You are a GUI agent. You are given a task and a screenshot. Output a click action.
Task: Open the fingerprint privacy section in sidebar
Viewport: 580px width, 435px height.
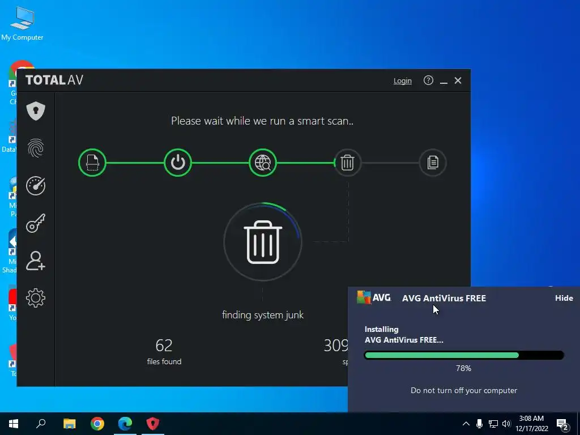click(x=36, y=148)
